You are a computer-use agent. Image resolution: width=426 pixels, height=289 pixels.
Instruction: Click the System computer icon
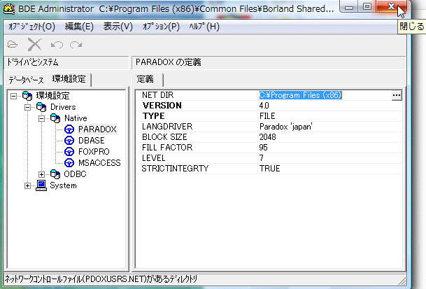41,185
